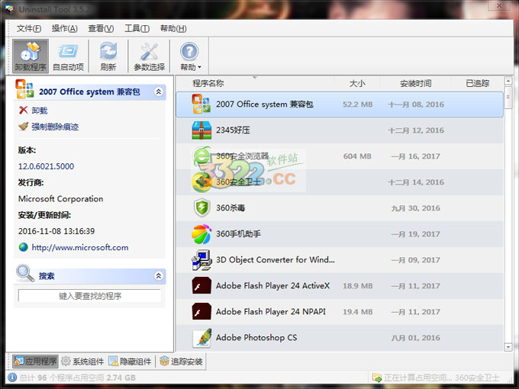Viewport: 519px width, 389px height.
Task: Open the 文件(F) menu
Action: tap(29, 29)
